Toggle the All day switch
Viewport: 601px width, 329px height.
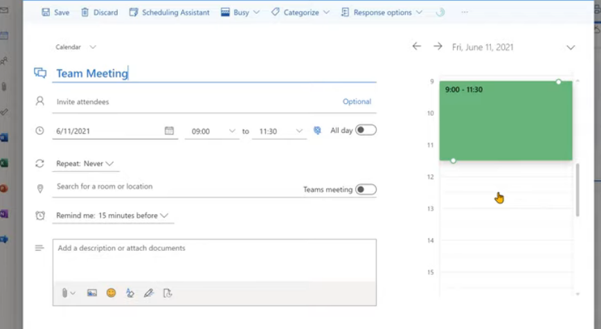tap(366, 130)
